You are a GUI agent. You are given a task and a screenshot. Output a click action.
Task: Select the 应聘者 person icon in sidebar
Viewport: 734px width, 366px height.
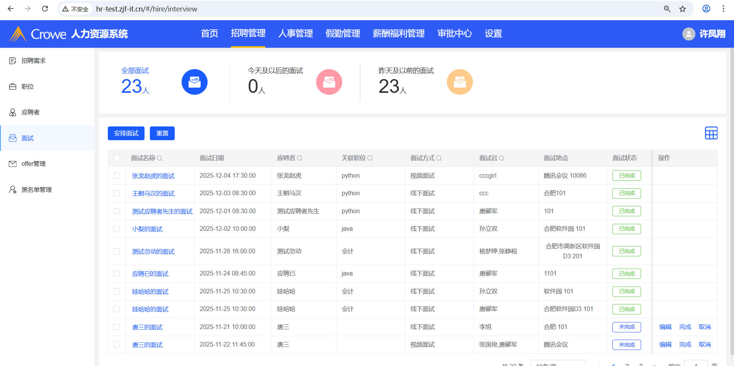point(13,112)
